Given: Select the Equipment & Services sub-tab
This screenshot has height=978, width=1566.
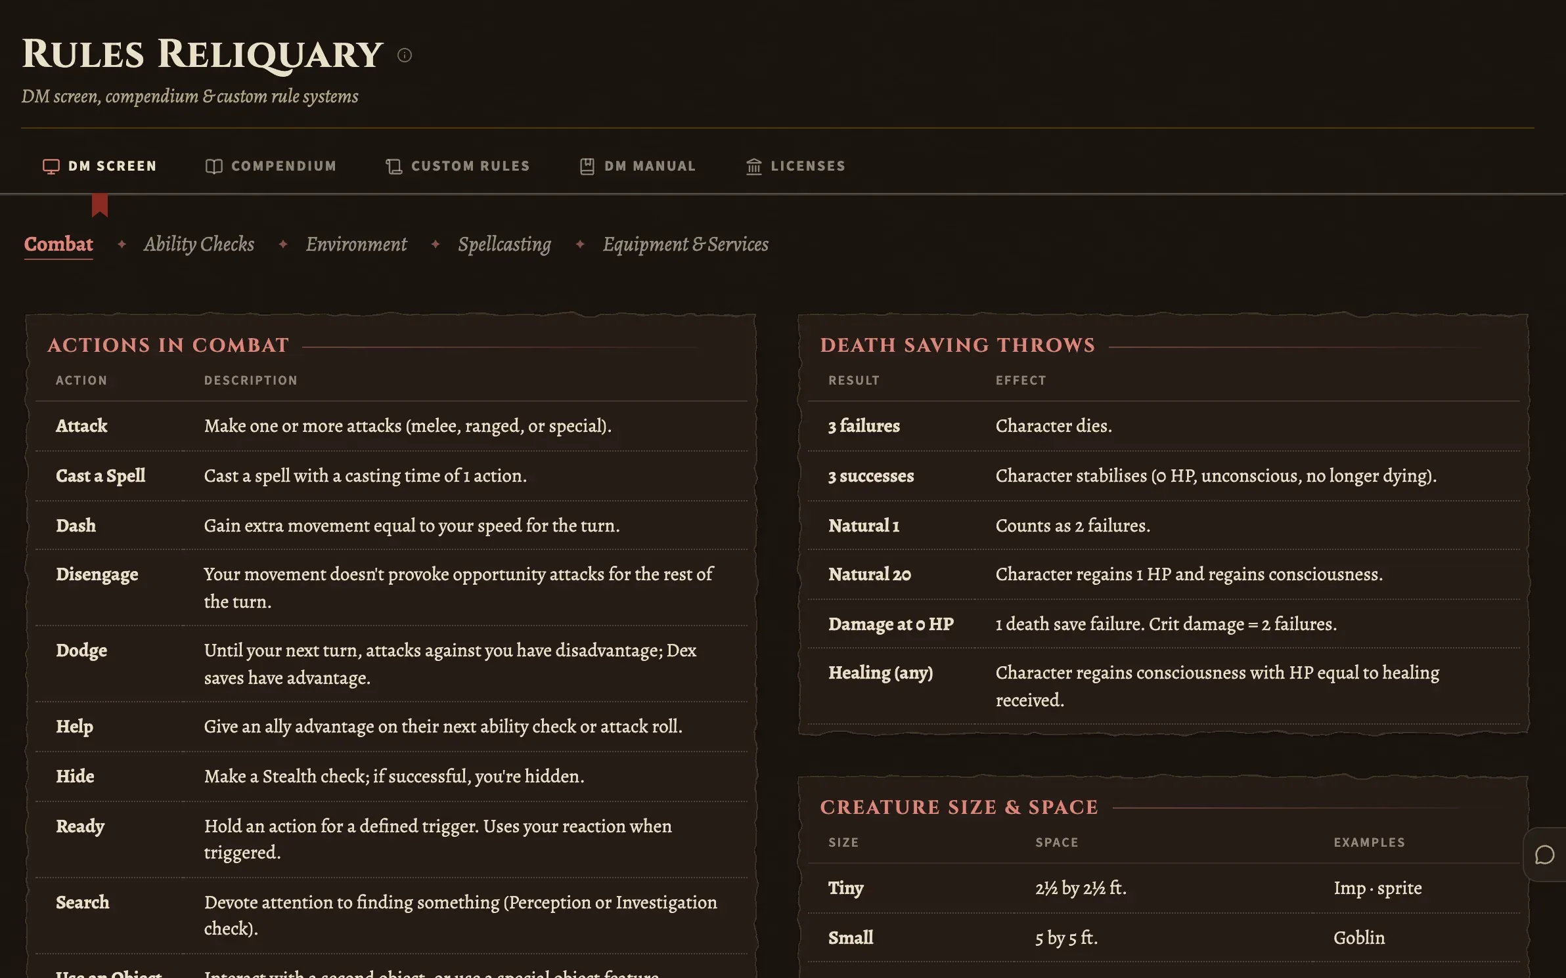Looking at the screenshot, I should (686, 244).
